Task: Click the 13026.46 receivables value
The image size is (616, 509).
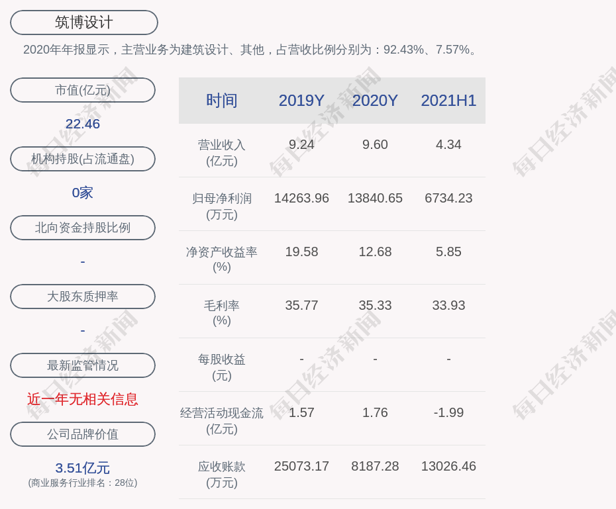Action: tap(448, 466)
